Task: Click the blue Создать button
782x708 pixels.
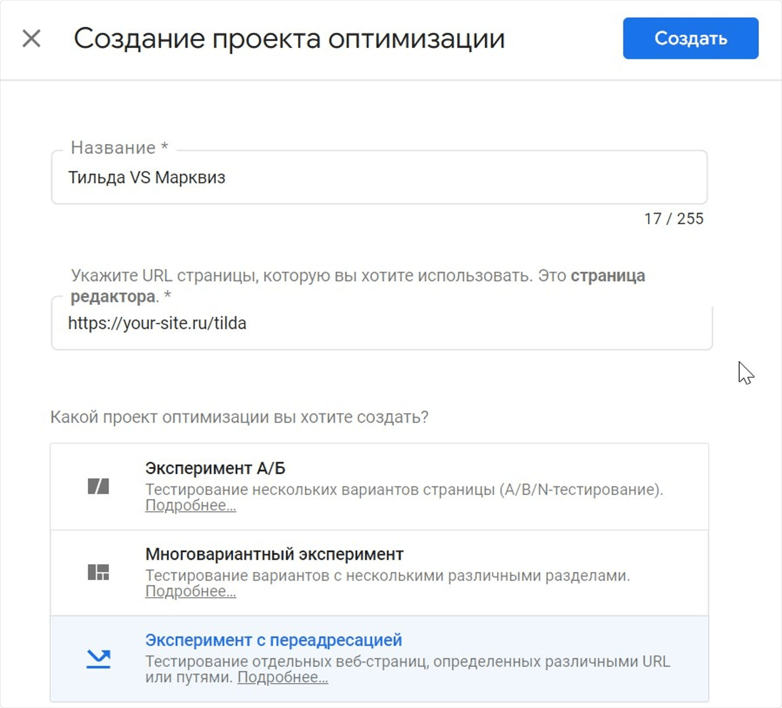Action: click(x=690, y=38)
